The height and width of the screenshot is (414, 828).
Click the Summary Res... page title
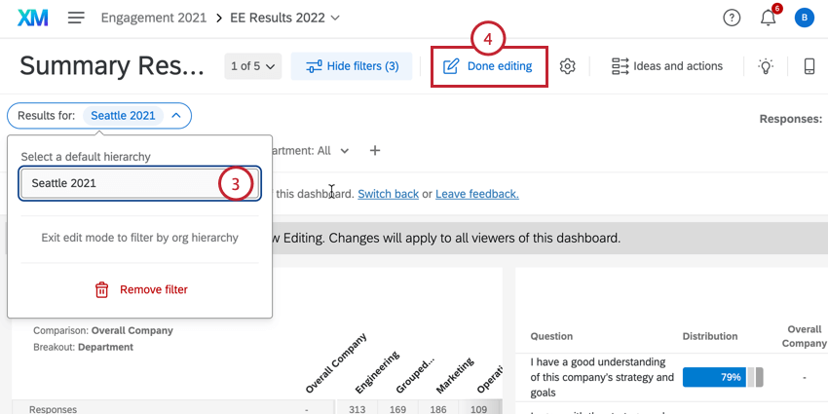click(111, 66)
